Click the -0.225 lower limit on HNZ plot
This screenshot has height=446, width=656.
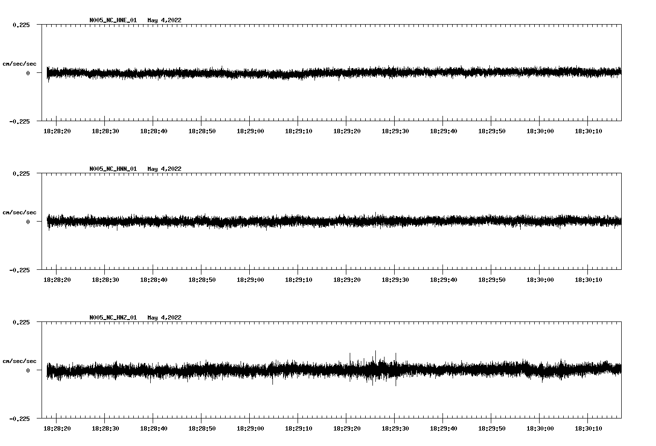pos(19,419)
